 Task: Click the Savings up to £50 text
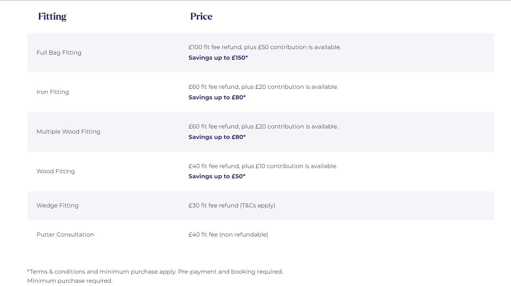[217, 176]
